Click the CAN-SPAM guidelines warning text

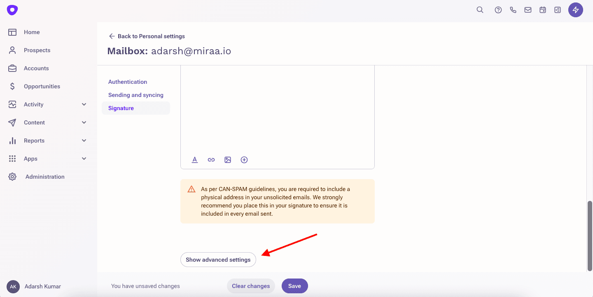pos(275,201)
